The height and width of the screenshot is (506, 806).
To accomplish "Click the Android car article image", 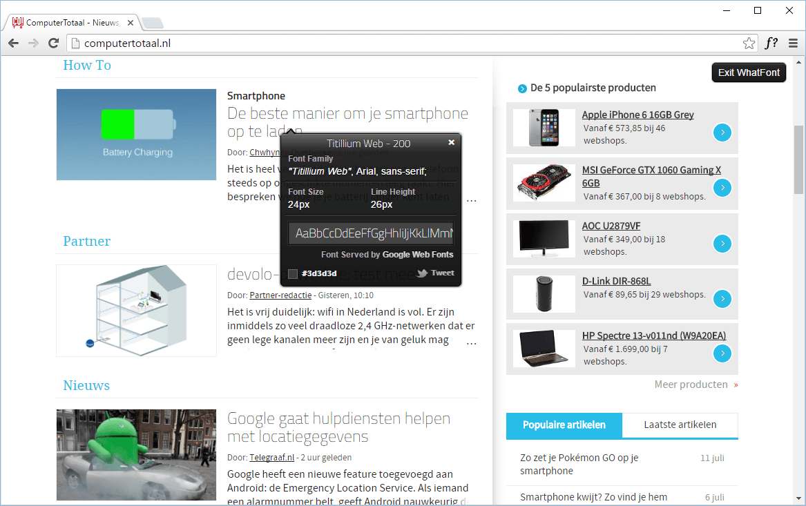I will point(136,455).
